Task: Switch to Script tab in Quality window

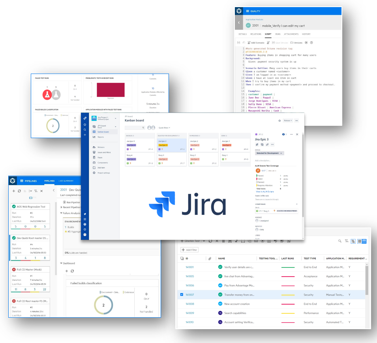Action: 268,34
